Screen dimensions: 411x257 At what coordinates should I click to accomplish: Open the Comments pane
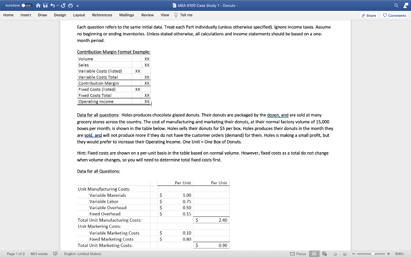395,16
